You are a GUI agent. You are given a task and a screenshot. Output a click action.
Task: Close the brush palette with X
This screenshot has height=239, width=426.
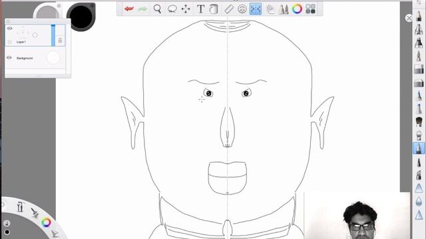409,18
